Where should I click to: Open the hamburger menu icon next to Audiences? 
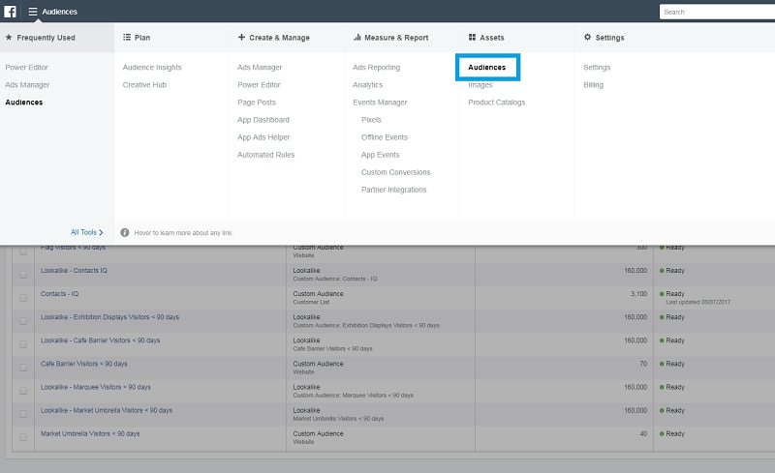click(33, 12)
